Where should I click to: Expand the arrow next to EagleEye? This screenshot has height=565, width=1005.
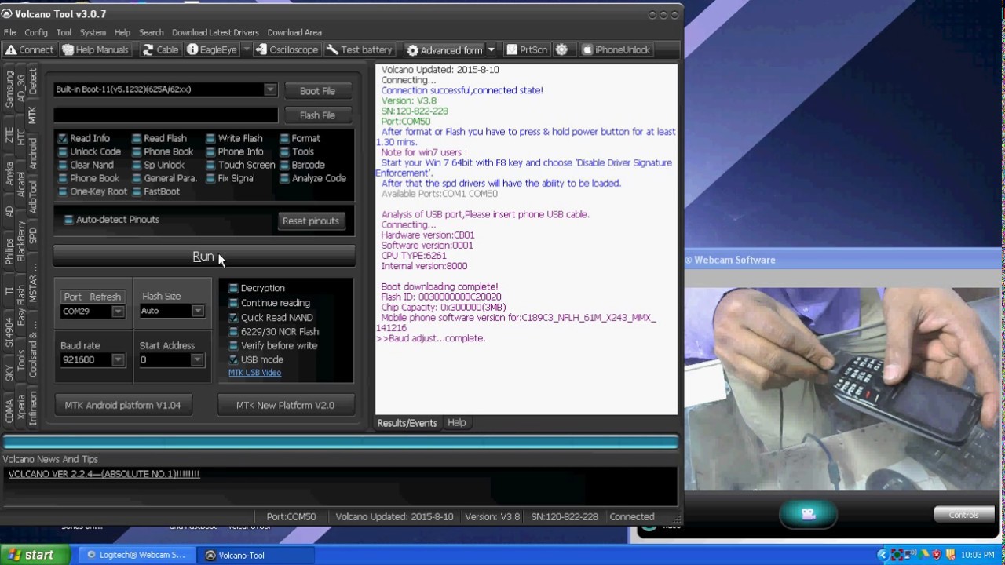(246, 49)
